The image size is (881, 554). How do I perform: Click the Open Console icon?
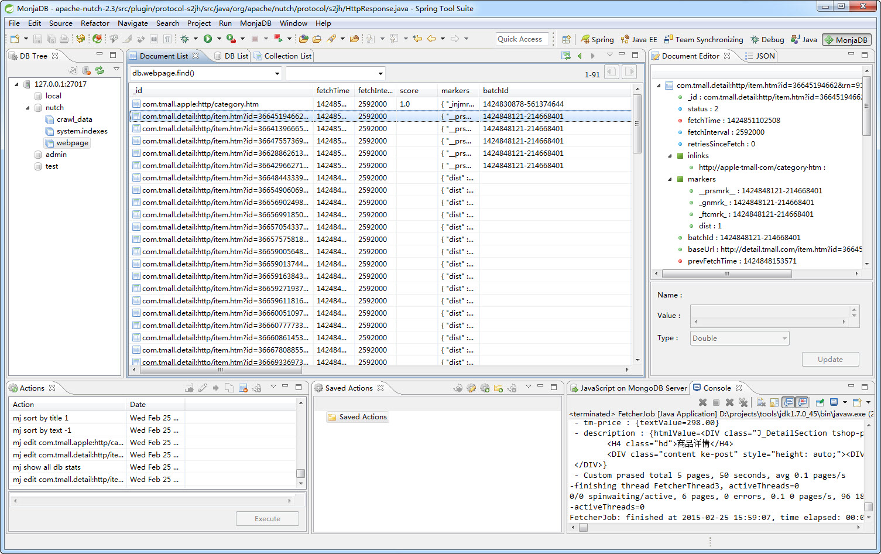857,402
